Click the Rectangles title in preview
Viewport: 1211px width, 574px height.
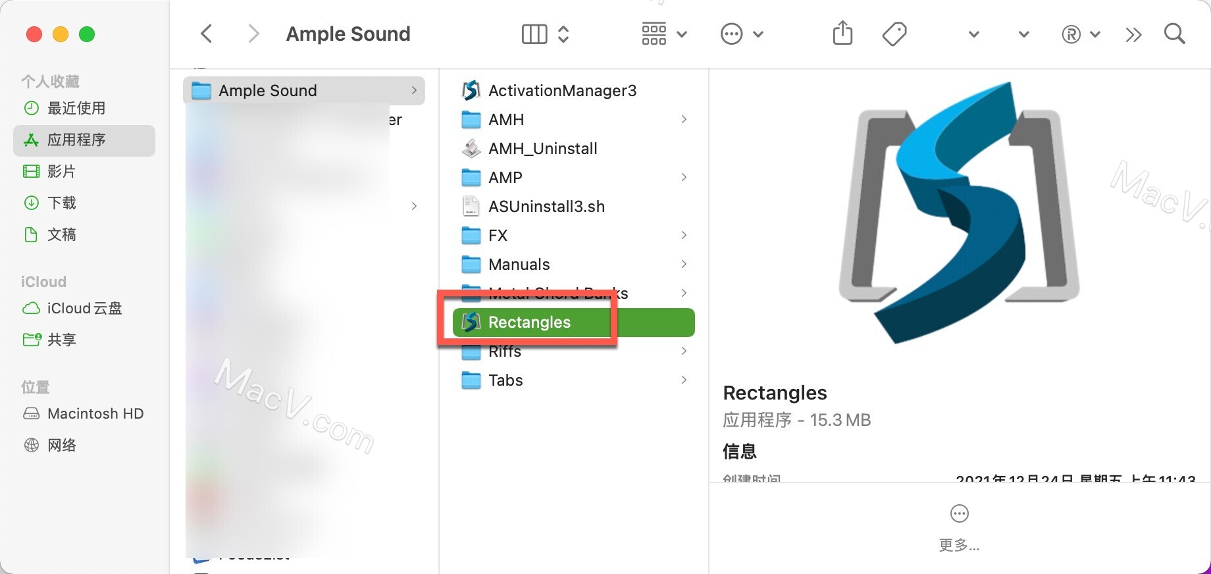click(x=775, y=393)
